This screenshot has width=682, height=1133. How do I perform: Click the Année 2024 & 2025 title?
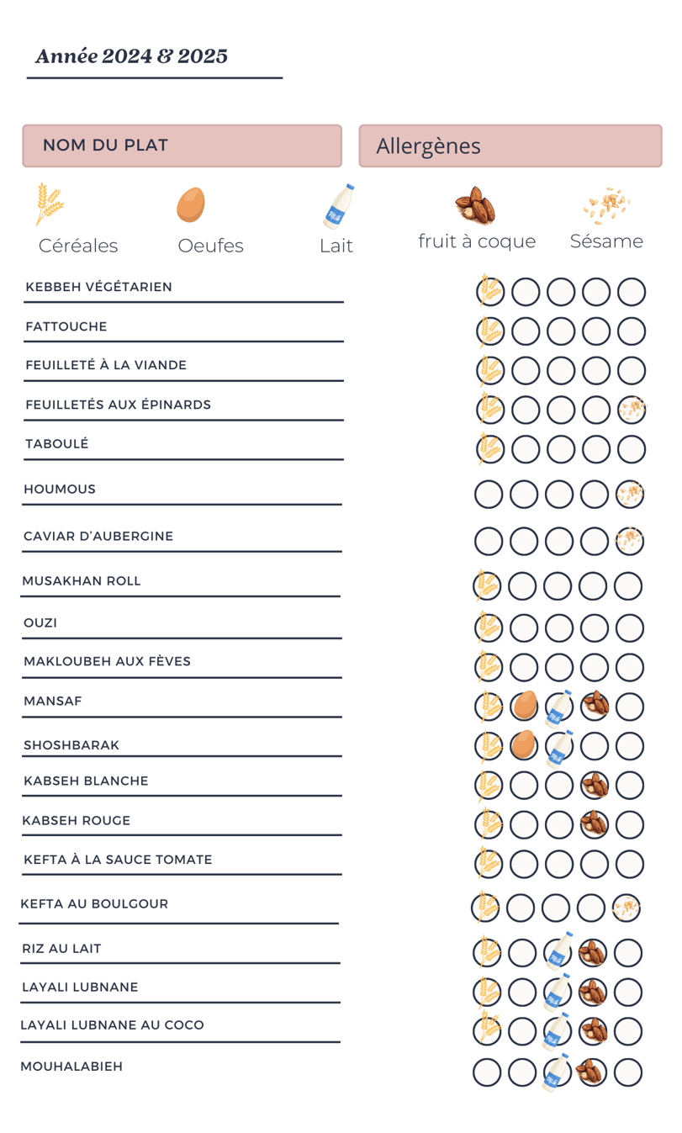[x=131, y=56]
